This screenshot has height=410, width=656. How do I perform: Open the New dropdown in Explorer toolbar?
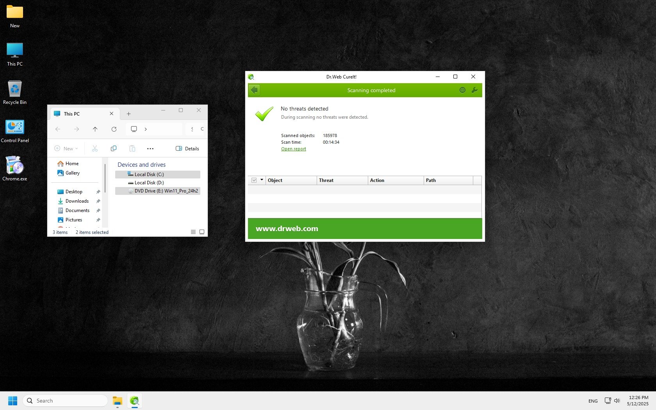(x=66, y=148)
